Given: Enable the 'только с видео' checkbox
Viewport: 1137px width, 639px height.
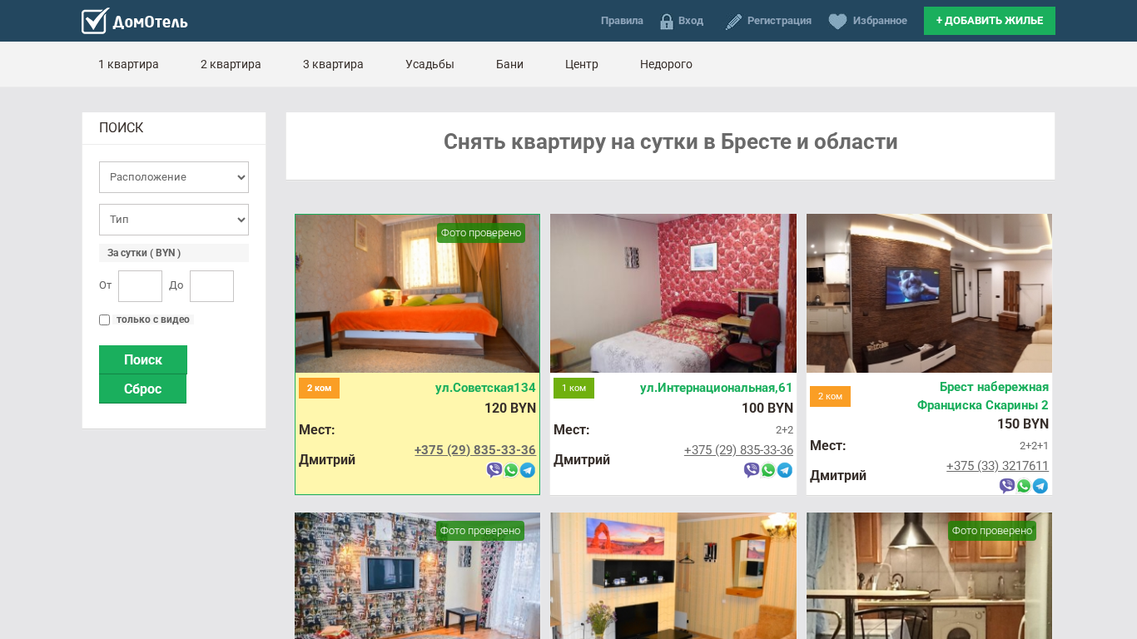Looking at the screenshot, I should click(105, 320).
